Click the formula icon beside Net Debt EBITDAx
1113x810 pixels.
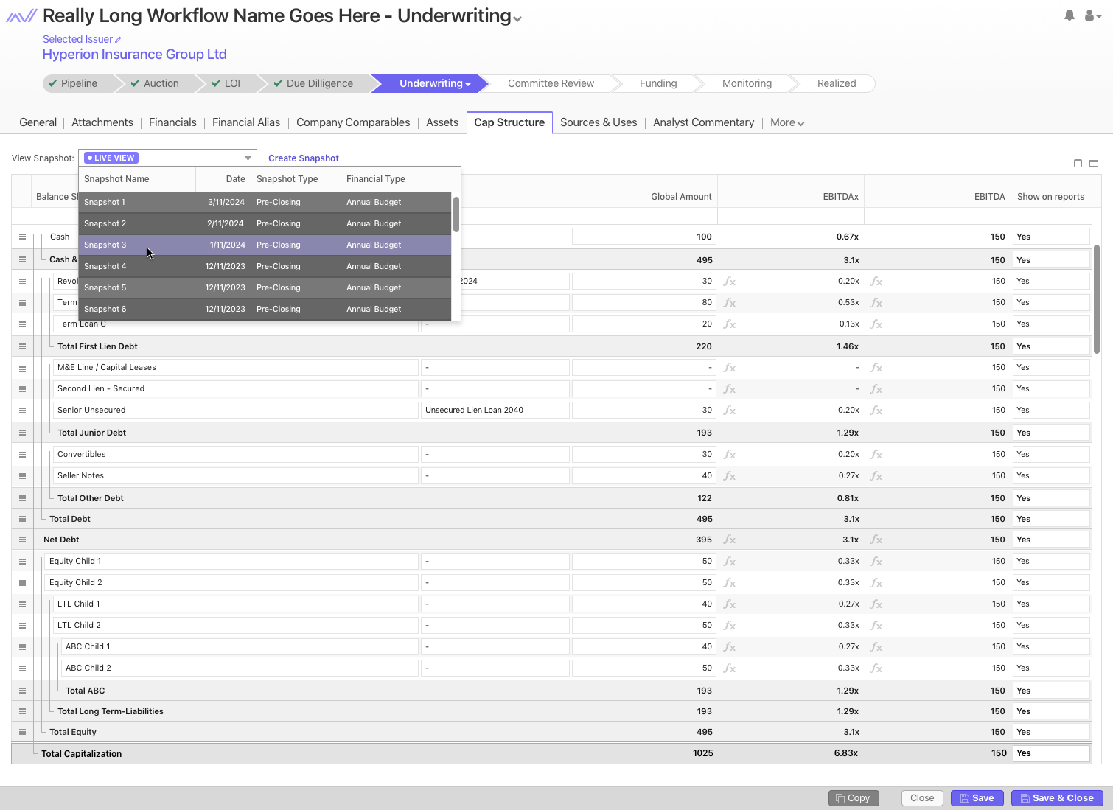tap(876, 540)
